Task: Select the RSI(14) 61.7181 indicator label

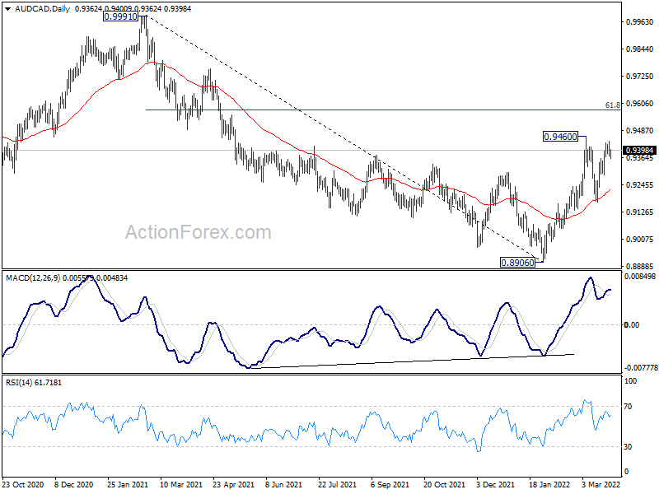Action: pyautogui.click(x=34, y=383)
